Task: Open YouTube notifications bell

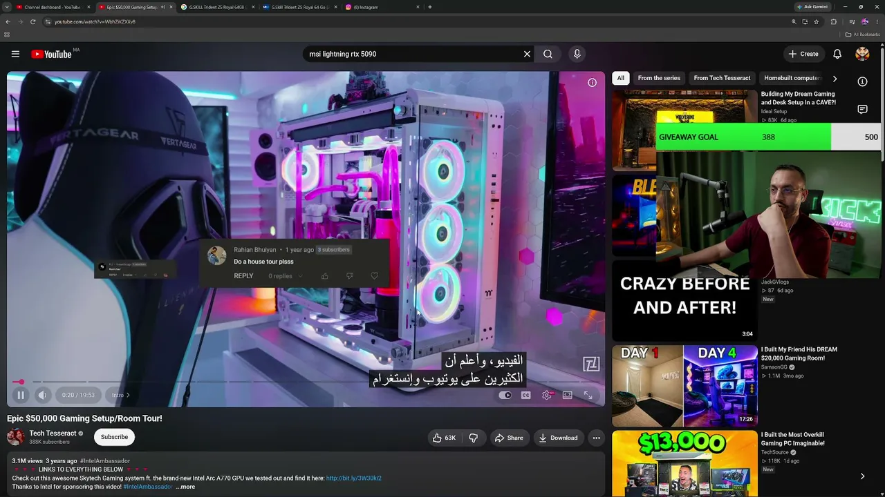Action: (x=837, y=54)
